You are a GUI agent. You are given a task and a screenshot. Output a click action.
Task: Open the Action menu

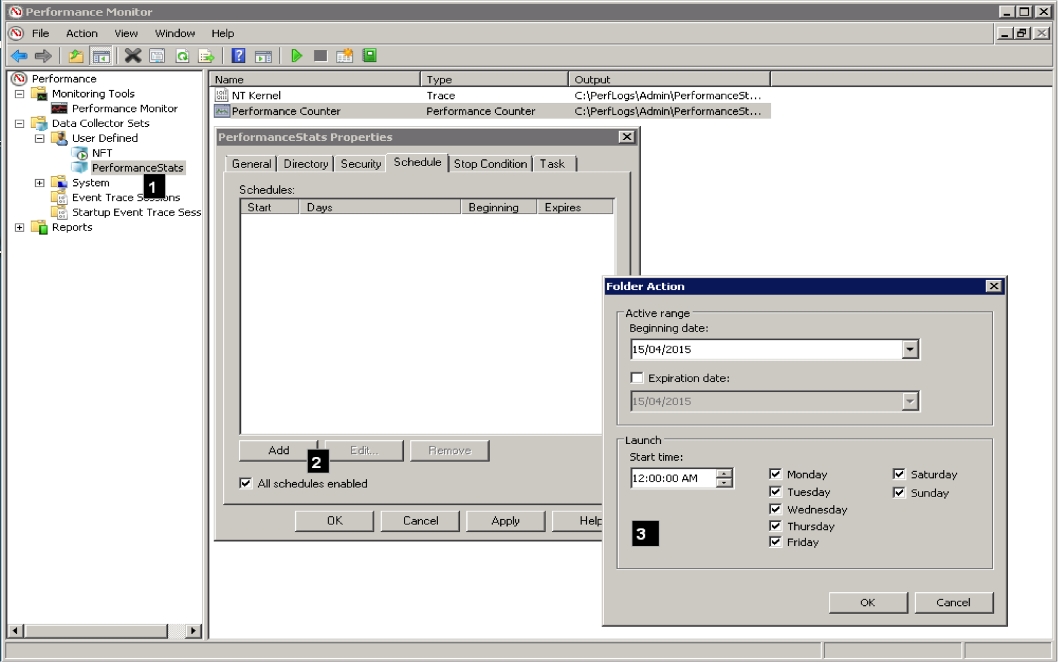(x=82, y=33)
